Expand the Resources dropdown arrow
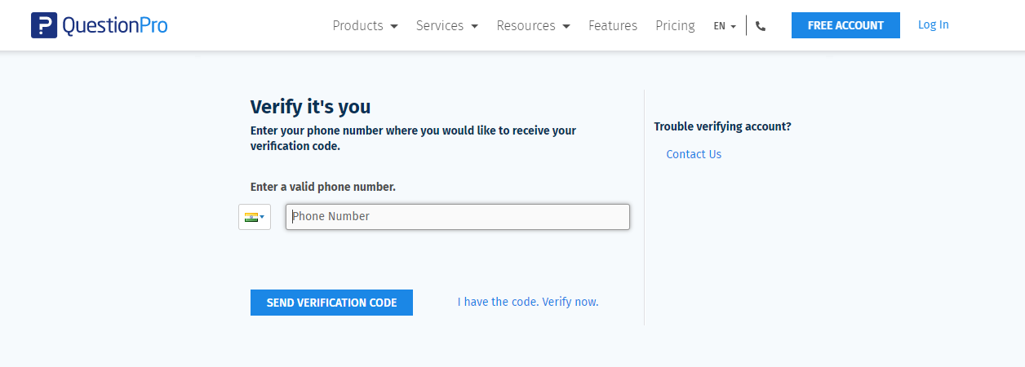The width and height of the screenshot is (1025, 367). coord(566,26)
